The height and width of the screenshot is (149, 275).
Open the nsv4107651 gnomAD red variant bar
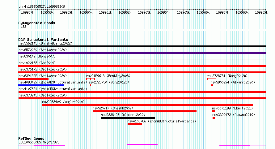click(142, 92)
